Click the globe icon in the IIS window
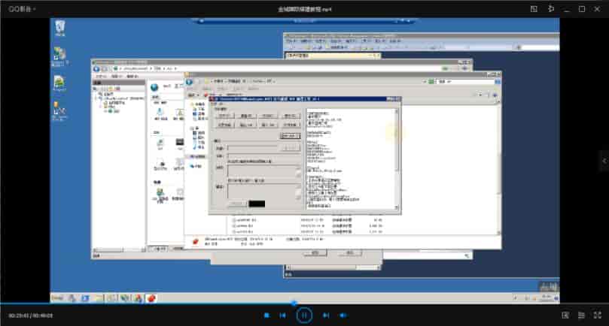The image size is (609, 326). point(154,87)
